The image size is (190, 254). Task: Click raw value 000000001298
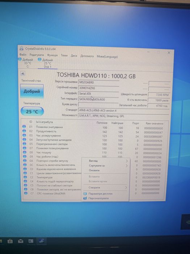[x=152, y=157]
